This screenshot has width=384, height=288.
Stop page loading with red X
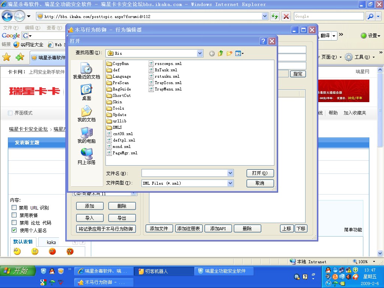(286, 17)
